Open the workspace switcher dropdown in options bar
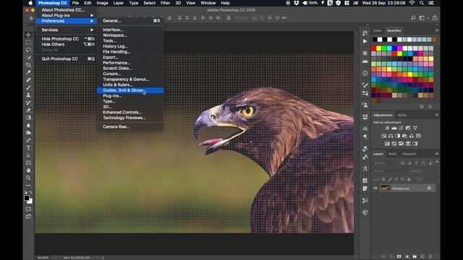This screenshot has height=260, width=463. (423, 18)
